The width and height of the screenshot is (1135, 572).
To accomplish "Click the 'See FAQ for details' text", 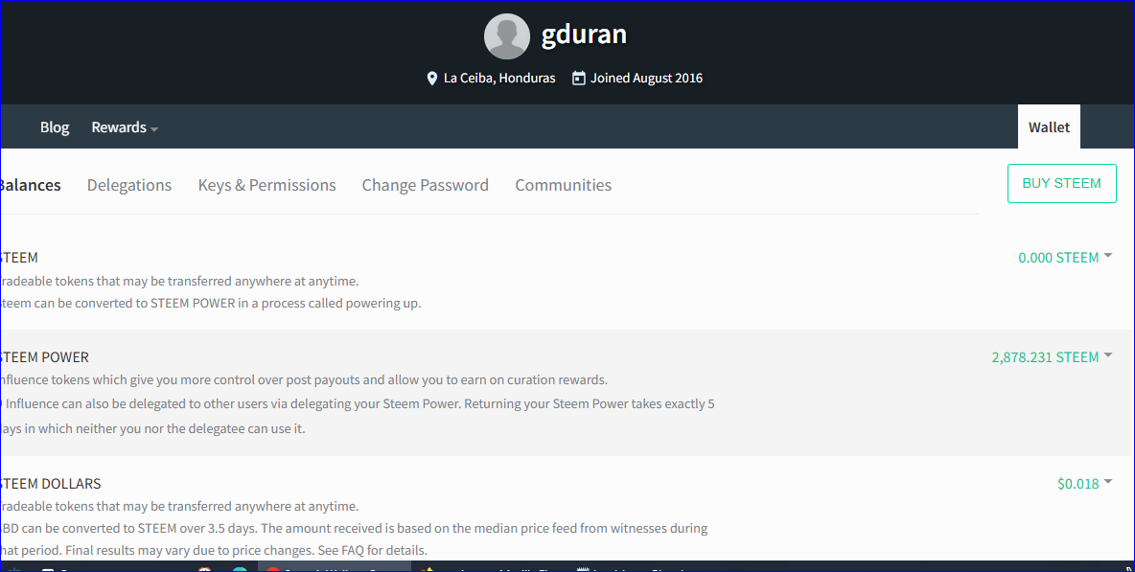I will [373, 550].
